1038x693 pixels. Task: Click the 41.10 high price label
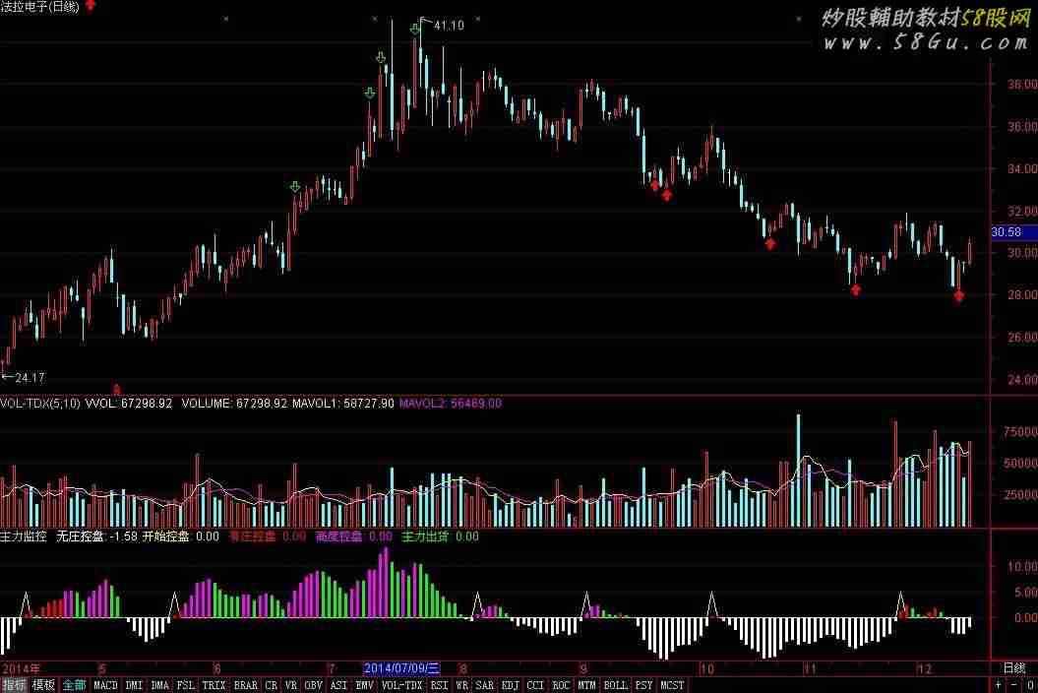pyautogui.click(x=449, y=26)
